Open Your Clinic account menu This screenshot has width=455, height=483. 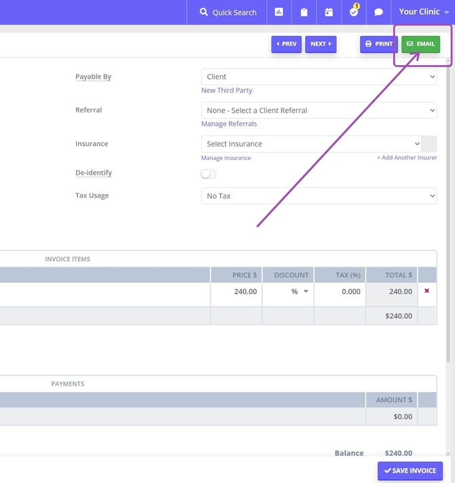click(424, 12)
